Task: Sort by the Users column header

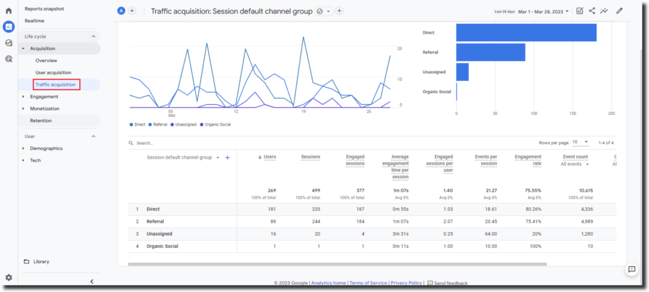Action: pos(270,157)
